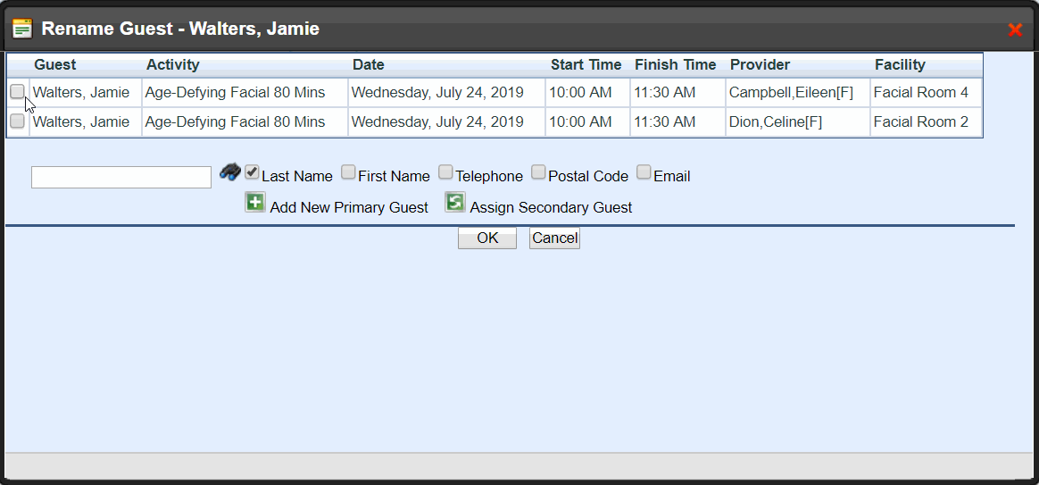Click the Facility Room 2 cell

click(920, 121)
